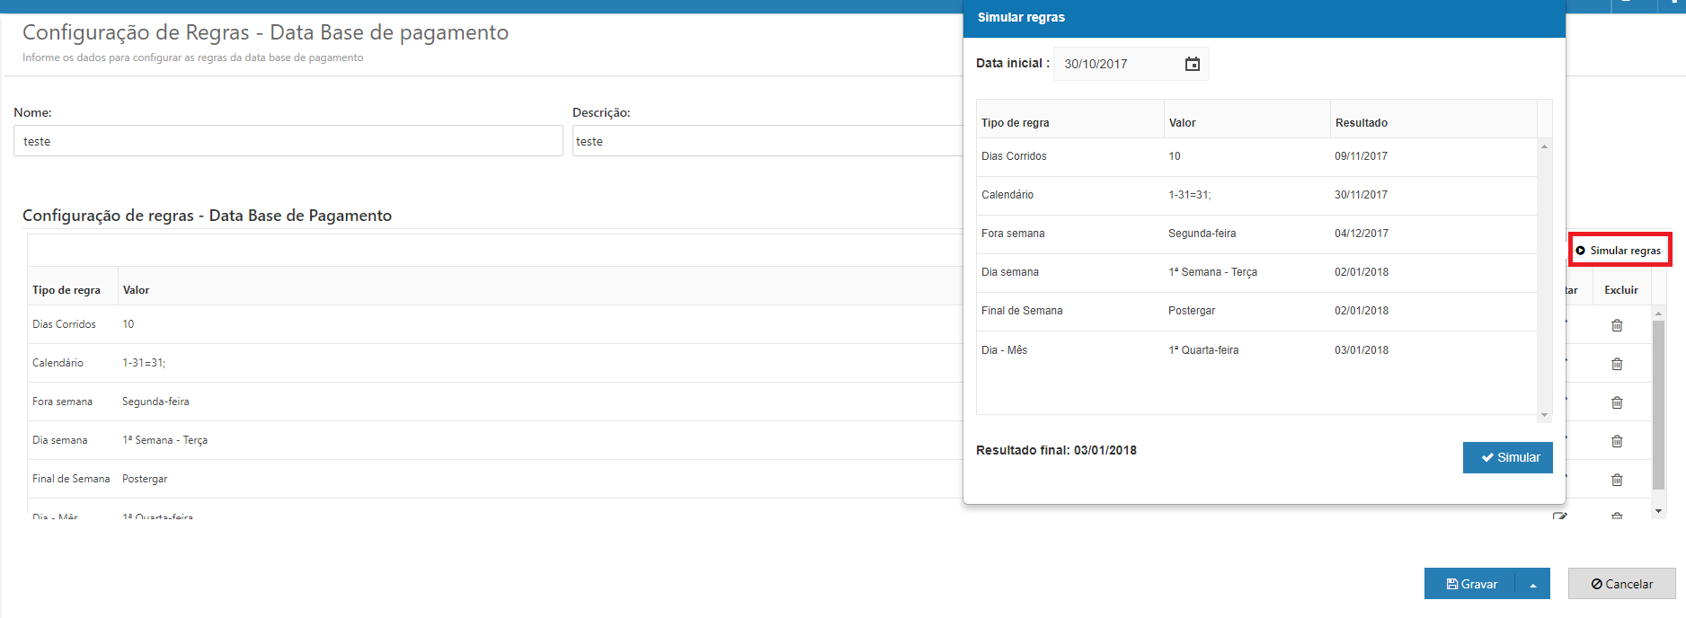Click Fora semana cell in simulation dialog
Viewport: 1686px width, 618px height.
(x=1013, y=234)
